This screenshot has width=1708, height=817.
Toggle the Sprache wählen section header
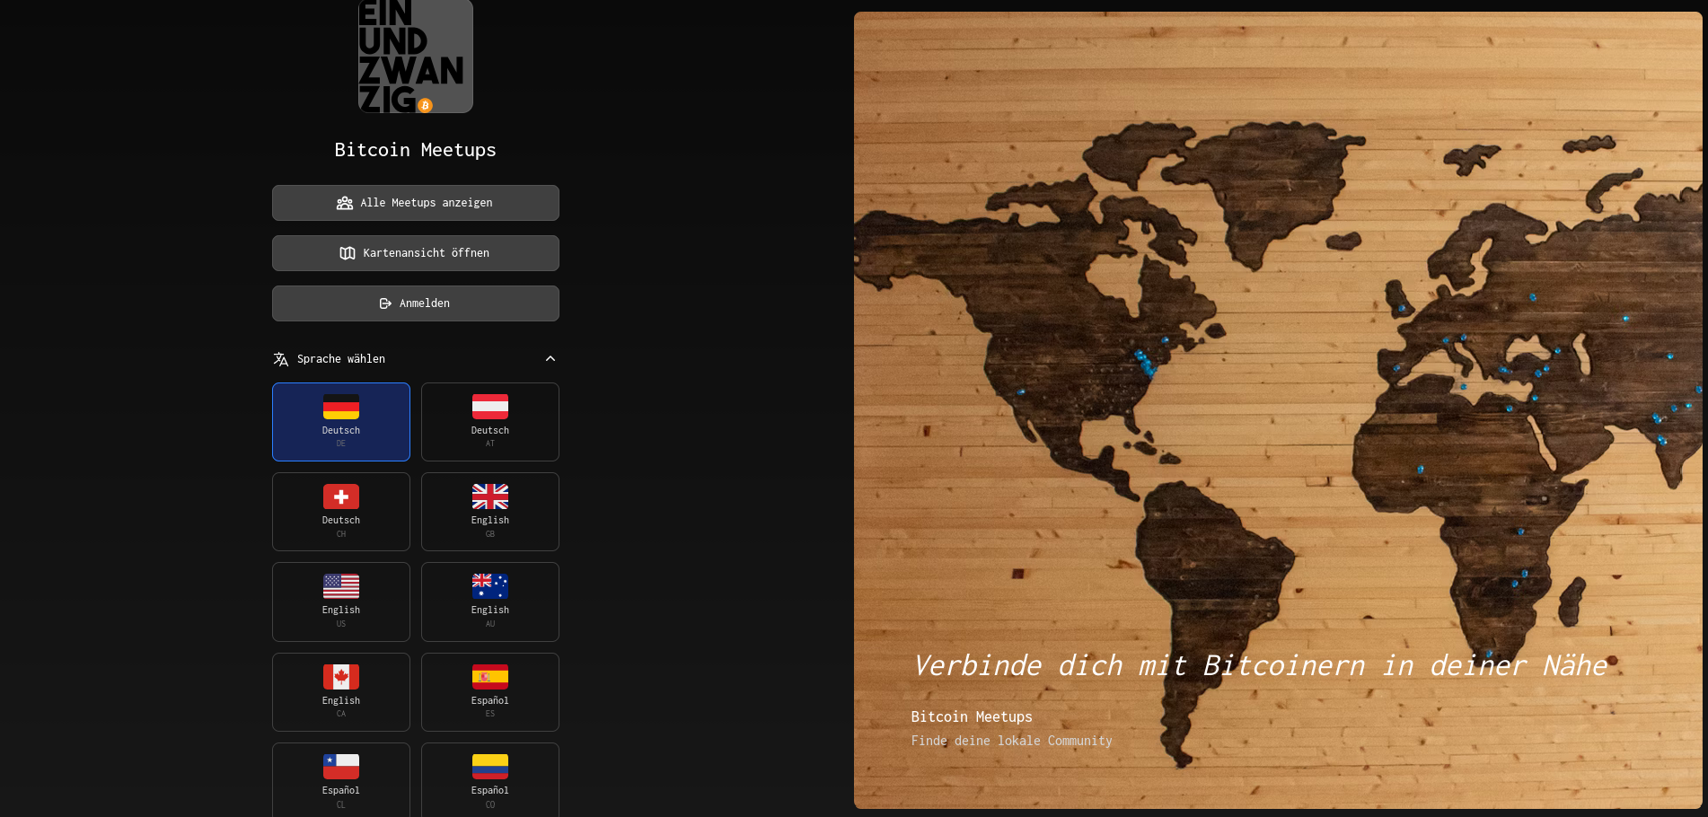(x=341, y=359)
